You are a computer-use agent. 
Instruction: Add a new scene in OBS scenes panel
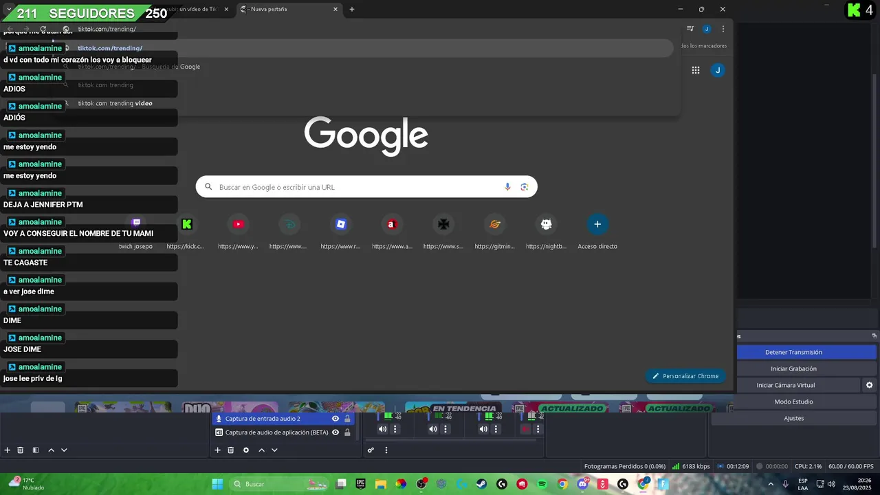coord(8,450)
